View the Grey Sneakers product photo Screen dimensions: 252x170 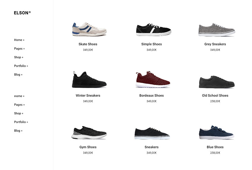click(217, 30)
